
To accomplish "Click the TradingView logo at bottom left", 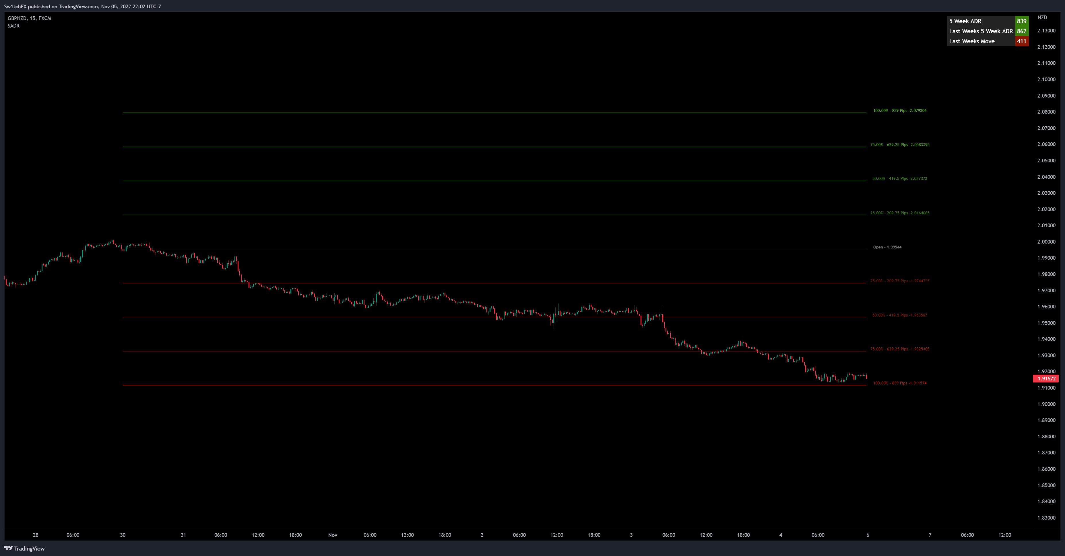I will pyautogui.click(x=24, y=549).
